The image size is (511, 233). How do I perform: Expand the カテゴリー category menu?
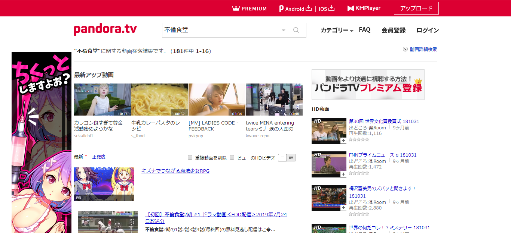[337, 30]
